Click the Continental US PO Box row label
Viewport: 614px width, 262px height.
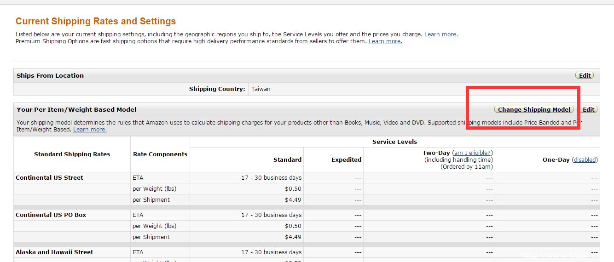(x=51, y=215)
